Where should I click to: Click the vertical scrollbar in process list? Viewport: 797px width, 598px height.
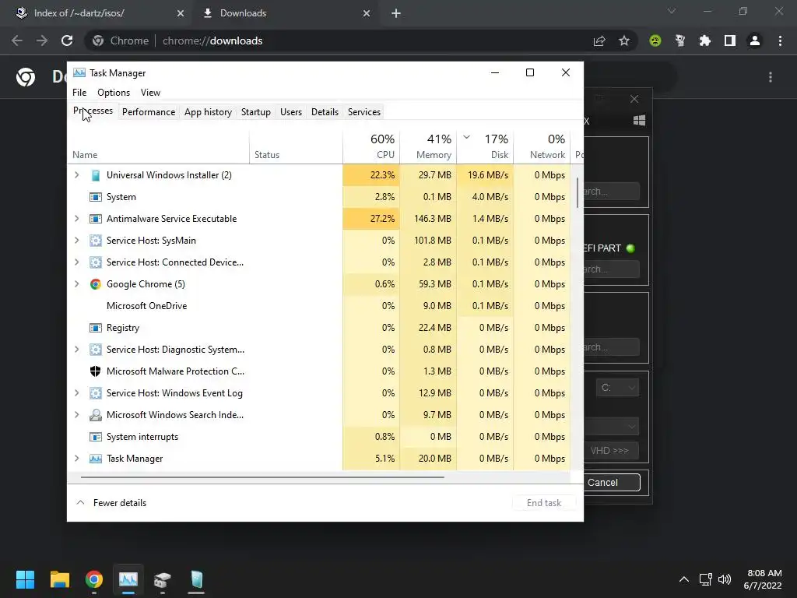pos(578,192)
